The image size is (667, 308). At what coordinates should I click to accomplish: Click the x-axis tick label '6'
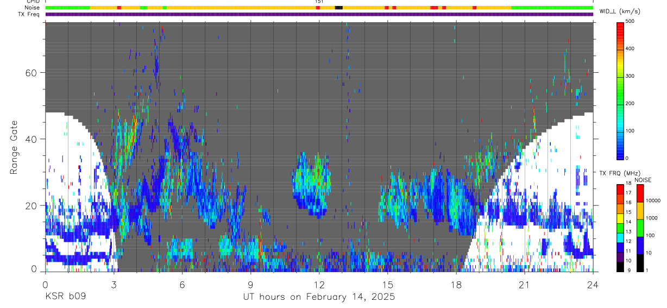(x=182, y=285)
